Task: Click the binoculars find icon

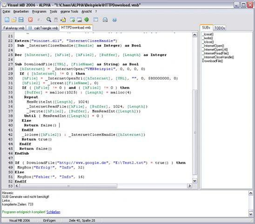Action: click(x=56, y=20)
